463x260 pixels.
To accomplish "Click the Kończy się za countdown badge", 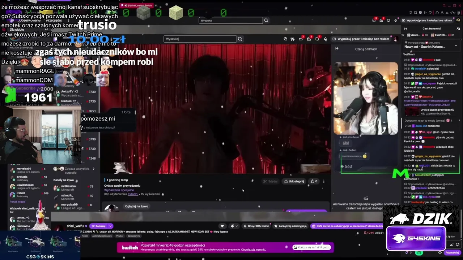I will pyautogui.click(x=311, y=247).
